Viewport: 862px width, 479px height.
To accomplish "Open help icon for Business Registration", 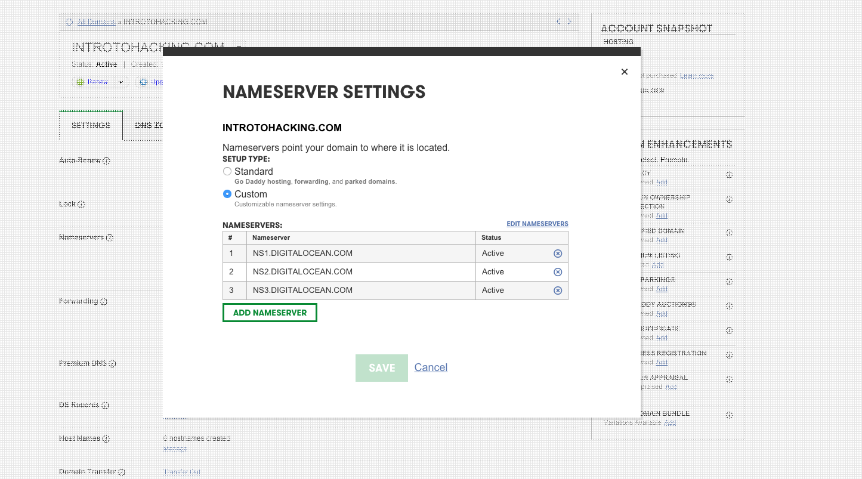I will point(729,356).
